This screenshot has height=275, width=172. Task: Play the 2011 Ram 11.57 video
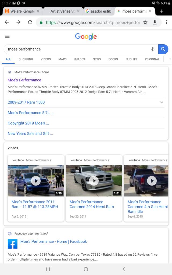36,181
